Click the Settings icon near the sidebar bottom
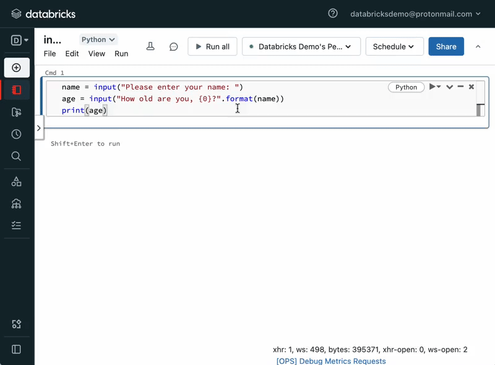The height and width of the screenshot is (365, 495). point(17,324)
